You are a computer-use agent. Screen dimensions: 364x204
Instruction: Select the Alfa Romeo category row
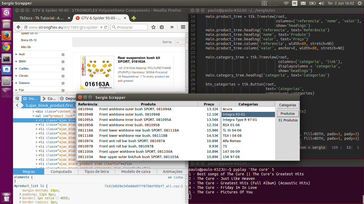click(248, 141)
